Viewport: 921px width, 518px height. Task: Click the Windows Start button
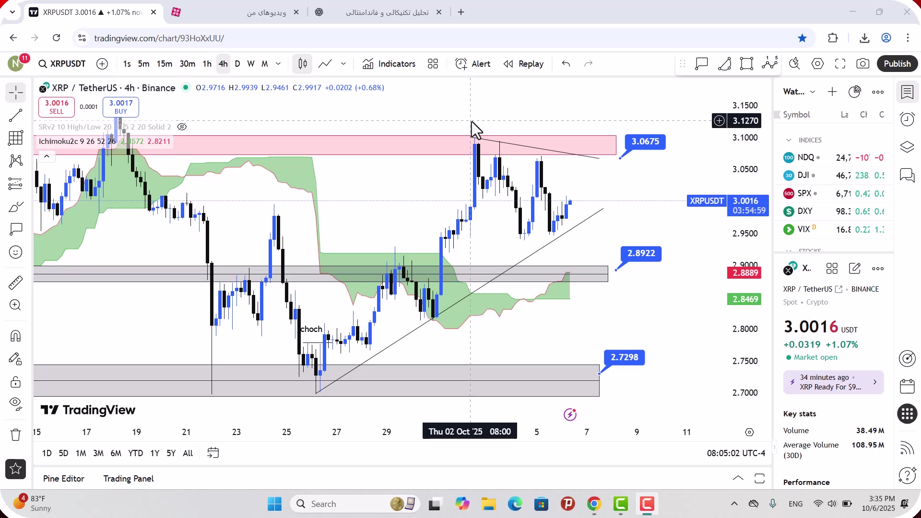click(275, 504)
